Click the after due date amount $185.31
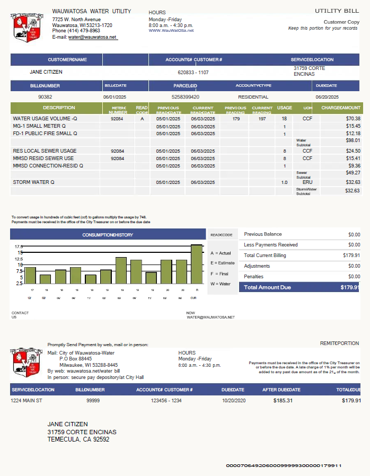The height and width of the screenshot is (476, 370). tap(283, 400)
